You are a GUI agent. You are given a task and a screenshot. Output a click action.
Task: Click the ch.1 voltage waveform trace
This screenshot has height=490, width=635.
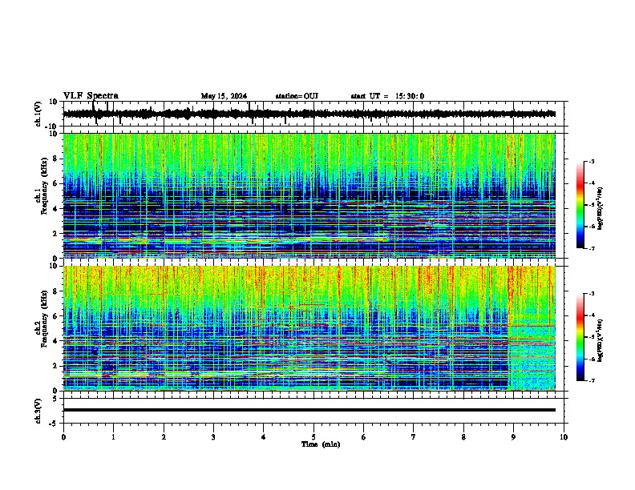coord(309,114)
